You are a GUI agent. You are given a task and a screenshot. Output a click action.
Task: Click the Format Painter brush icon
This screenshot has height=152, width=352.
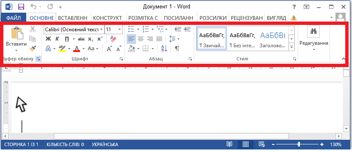tap(33, 48)
